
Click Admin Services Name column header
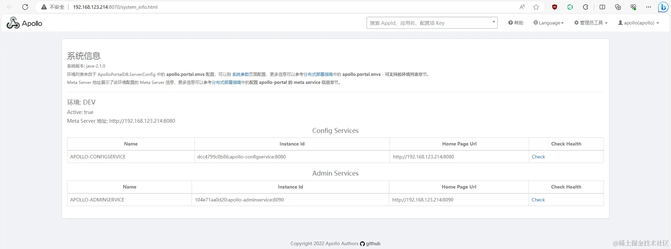pyautogui.click(x=129, y=187)
